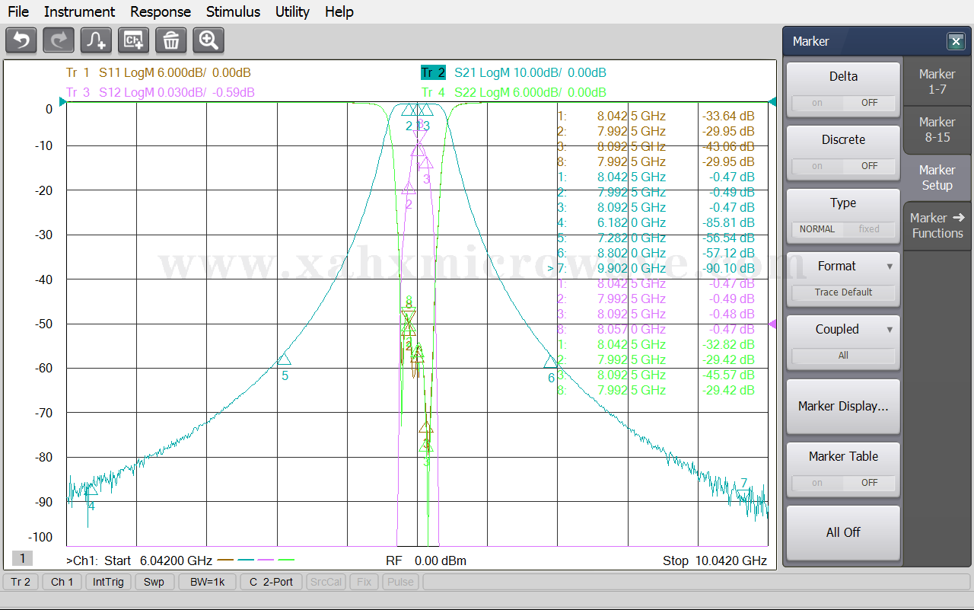Add a new trace via toolbar icon
Viewport: 974px width, 610px height.
97,40
